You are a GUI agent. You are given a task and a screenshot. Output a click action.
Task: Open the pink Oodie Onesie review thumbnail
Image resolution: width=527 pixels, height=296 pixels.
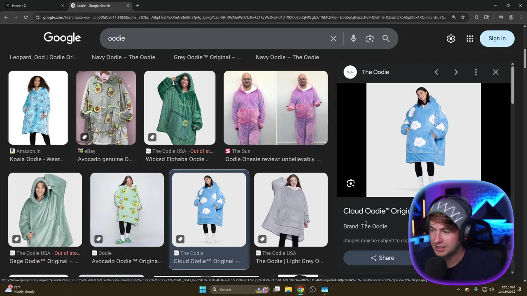tap(275, 108)
